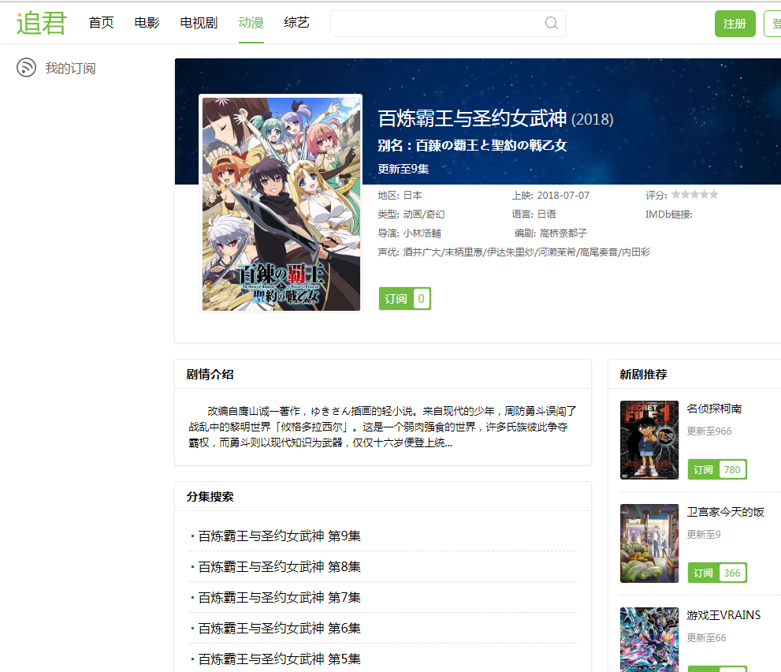Open 百炼霸王与圣约女武神 第7集 link
Viewport: 781px width, 672px height.
(280, 597)
